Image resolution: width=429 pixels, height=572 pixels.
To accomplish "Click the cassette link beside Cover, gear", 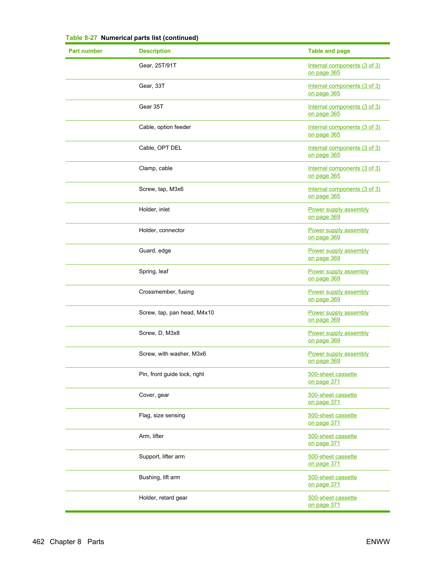I will 332,399.
